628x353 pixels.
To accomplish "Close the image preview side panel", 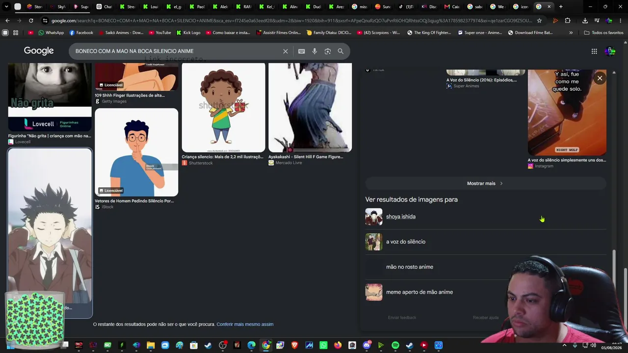I will point(600,78).
